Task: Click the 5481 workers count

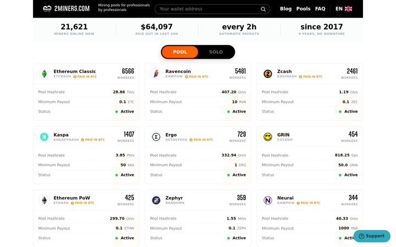Action: pyautogui.click(x=240, y=71)
